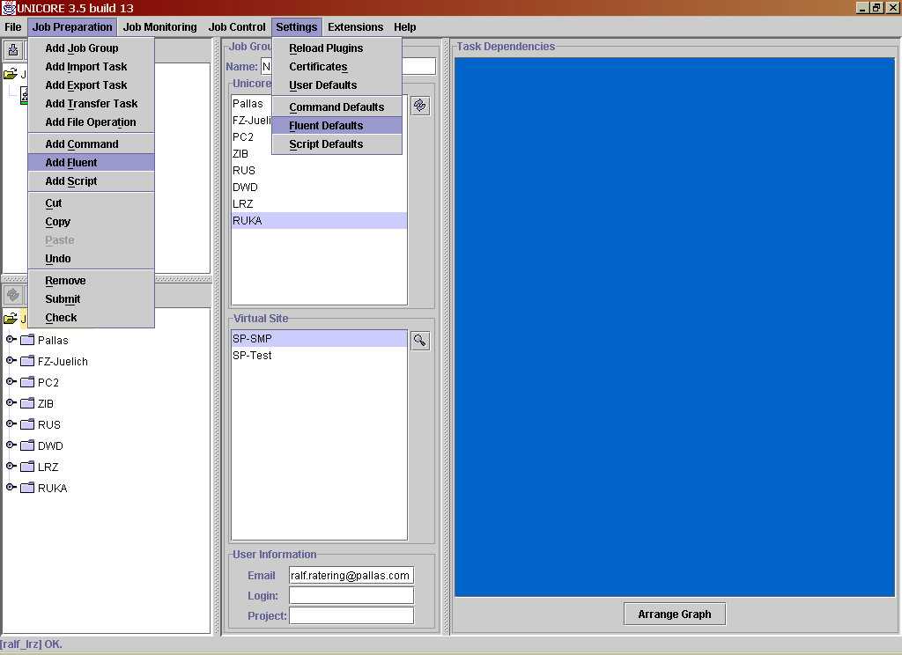
Task: Open Command Defaults from Settings menu
Action: tap(337, 107)
